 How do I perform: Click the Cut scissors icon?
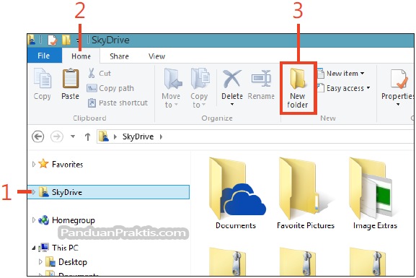click(x=92, y=73)
